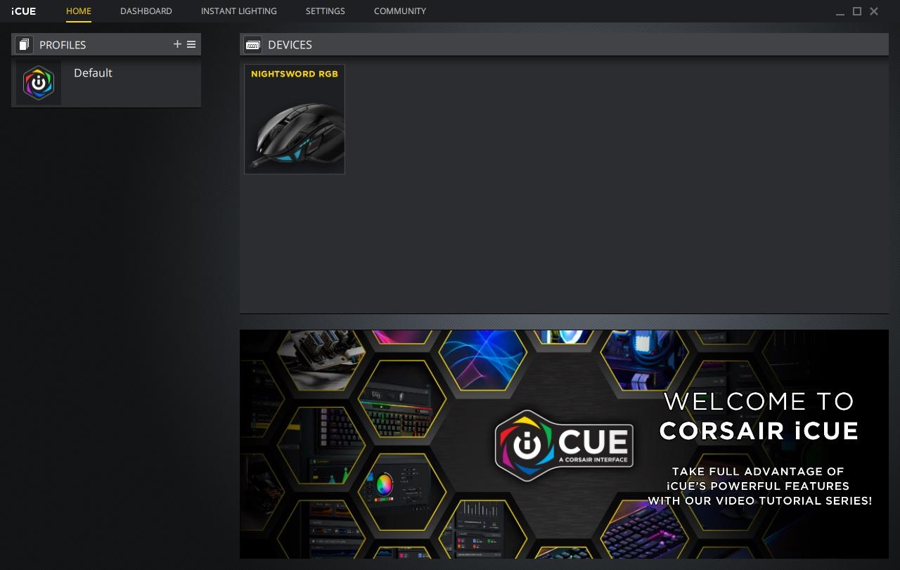The width and height of the screenshot is (900, 570).
Task: Go to the SETTINGS tab
Action: (326, 11)
